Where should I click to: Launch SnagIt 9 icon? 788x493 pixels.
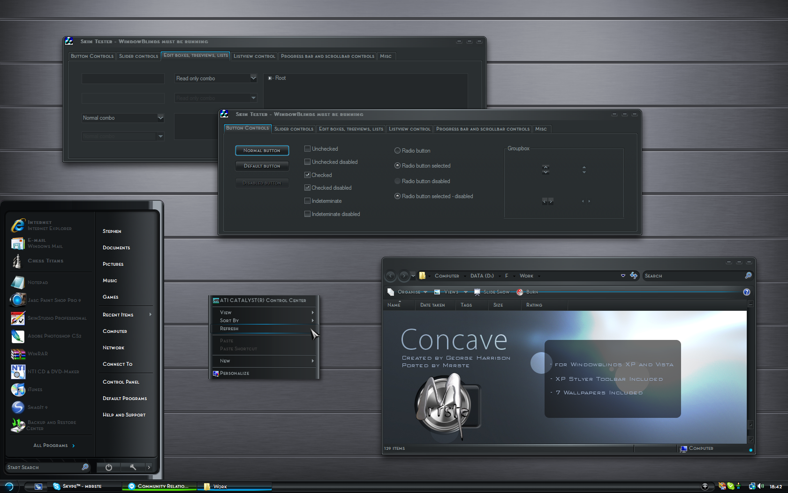pos(18,407)
